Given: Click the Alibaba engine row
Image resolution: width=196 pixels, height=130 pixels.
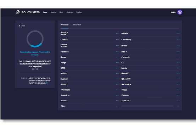Looking at the screenshot, I should tap(150, 33).
